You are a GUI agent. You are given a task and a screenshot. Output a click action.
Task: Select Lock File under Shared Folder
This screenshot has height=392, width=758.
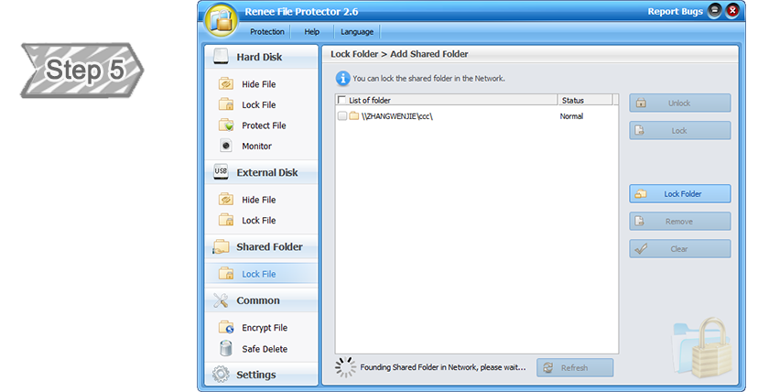coord(258,274)
